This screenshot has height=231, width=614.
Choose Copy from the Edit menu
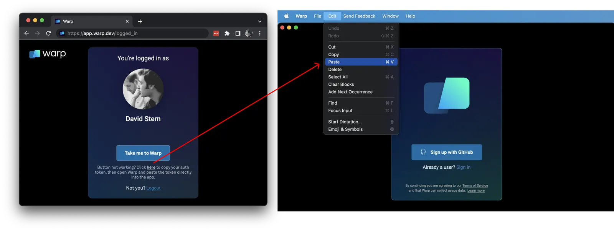click(361, 55)
